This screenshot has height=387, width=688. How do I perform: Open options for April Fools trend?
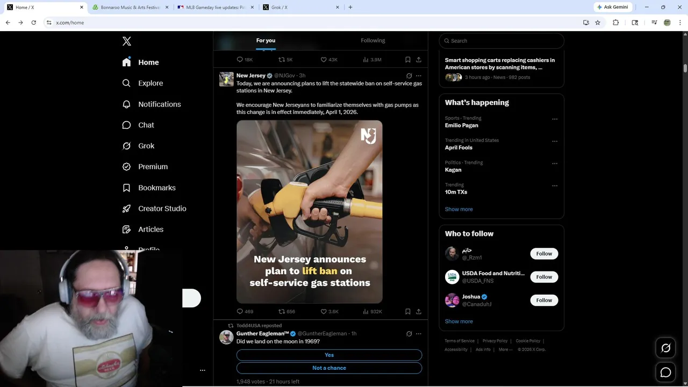[555, 141]
